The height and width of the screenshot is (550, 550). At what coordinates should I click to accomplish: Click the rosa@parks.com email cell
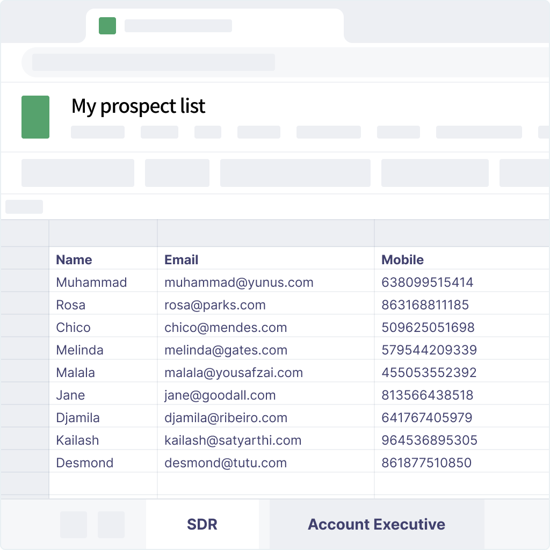click(266, 305)
